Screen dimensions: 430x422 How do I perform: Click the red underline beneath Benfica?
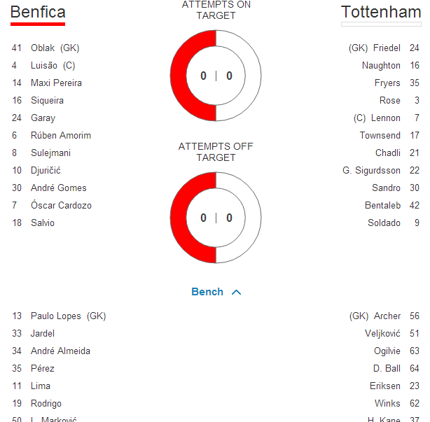point(38,24)
